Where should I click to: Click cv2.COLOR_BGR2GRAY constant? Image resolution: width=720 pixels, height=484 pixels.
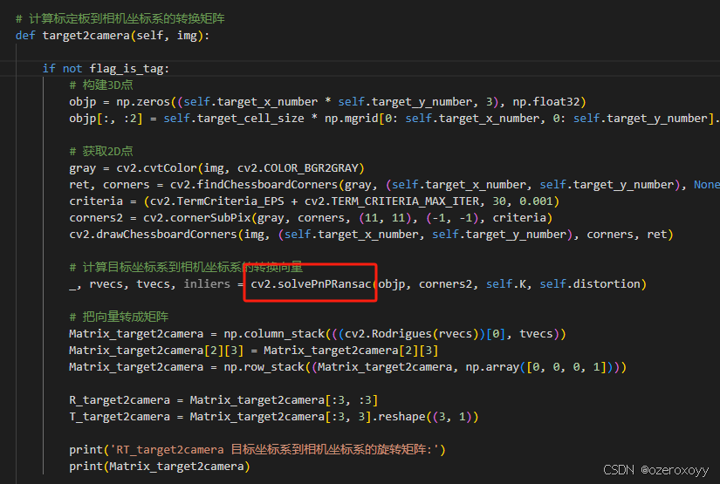(298, 168)
